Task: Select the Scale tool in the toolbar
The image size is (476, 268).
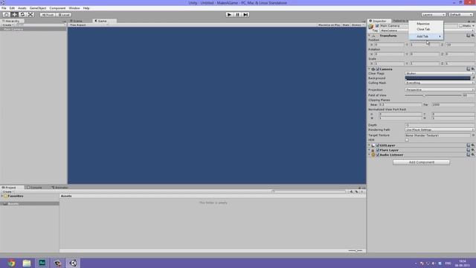Action: 30,15
